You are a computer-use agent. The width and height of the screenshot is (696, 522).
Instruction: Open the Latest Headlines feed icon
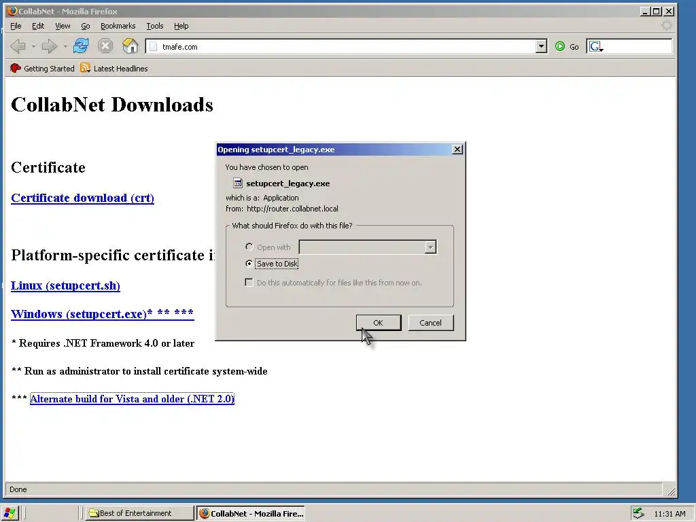click(x=85, y=68)
